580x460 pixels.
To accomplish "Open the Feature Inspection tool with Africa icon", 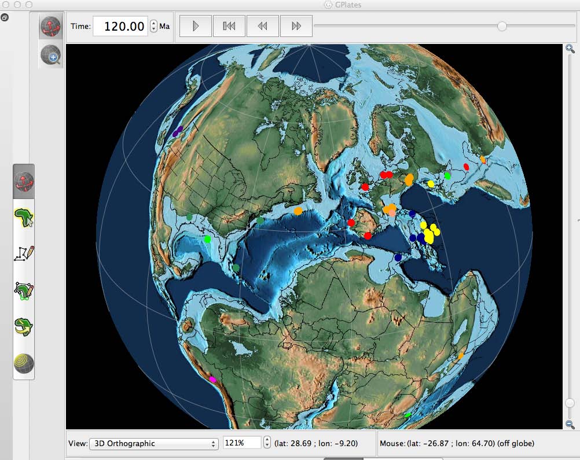I will [24, 218].
